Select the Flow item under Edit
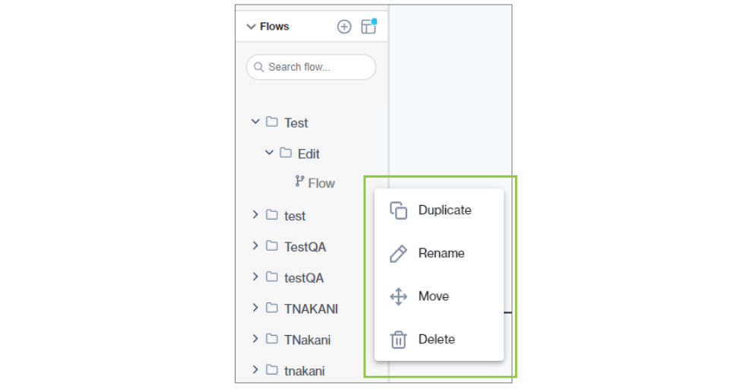The height and width of the screenshot is (389, 746). coord(321,183)
